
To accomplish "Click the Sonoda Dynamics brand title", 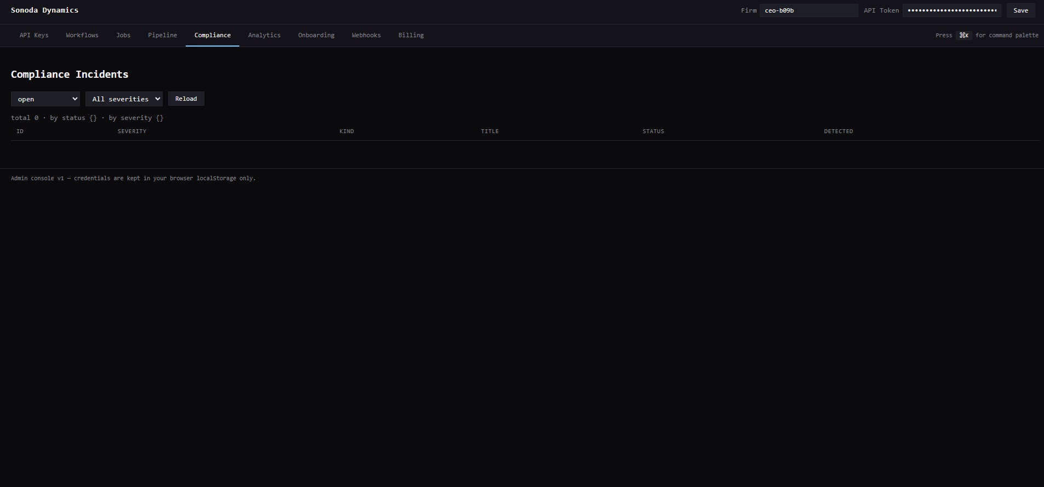I will point(44,10).
